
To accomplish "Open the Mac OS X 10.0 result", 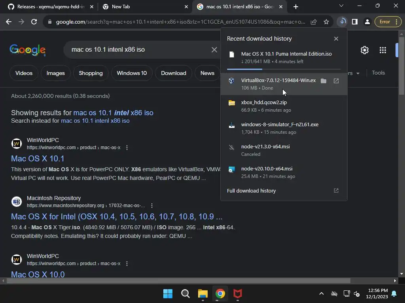I will [x=38, y=274].
